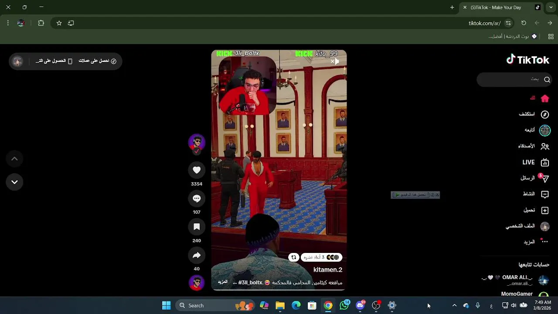Image resolution: width=558 pixels, height=314 pixels.
Task: Open the profile avatar in top pill
Action: pyautogui.click(x=17, y=61)
